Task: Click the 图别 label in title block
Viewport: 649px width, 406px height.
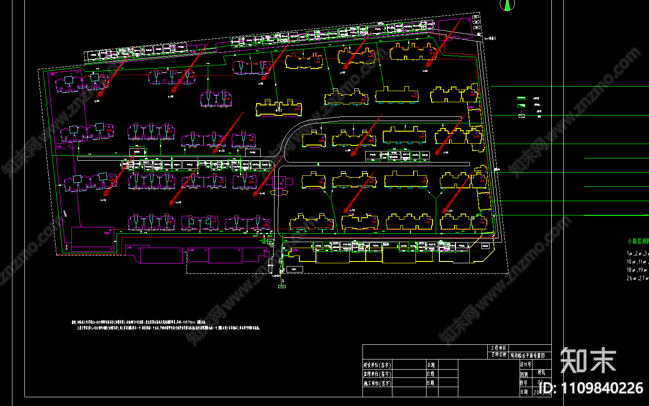Action: (524, 374)
